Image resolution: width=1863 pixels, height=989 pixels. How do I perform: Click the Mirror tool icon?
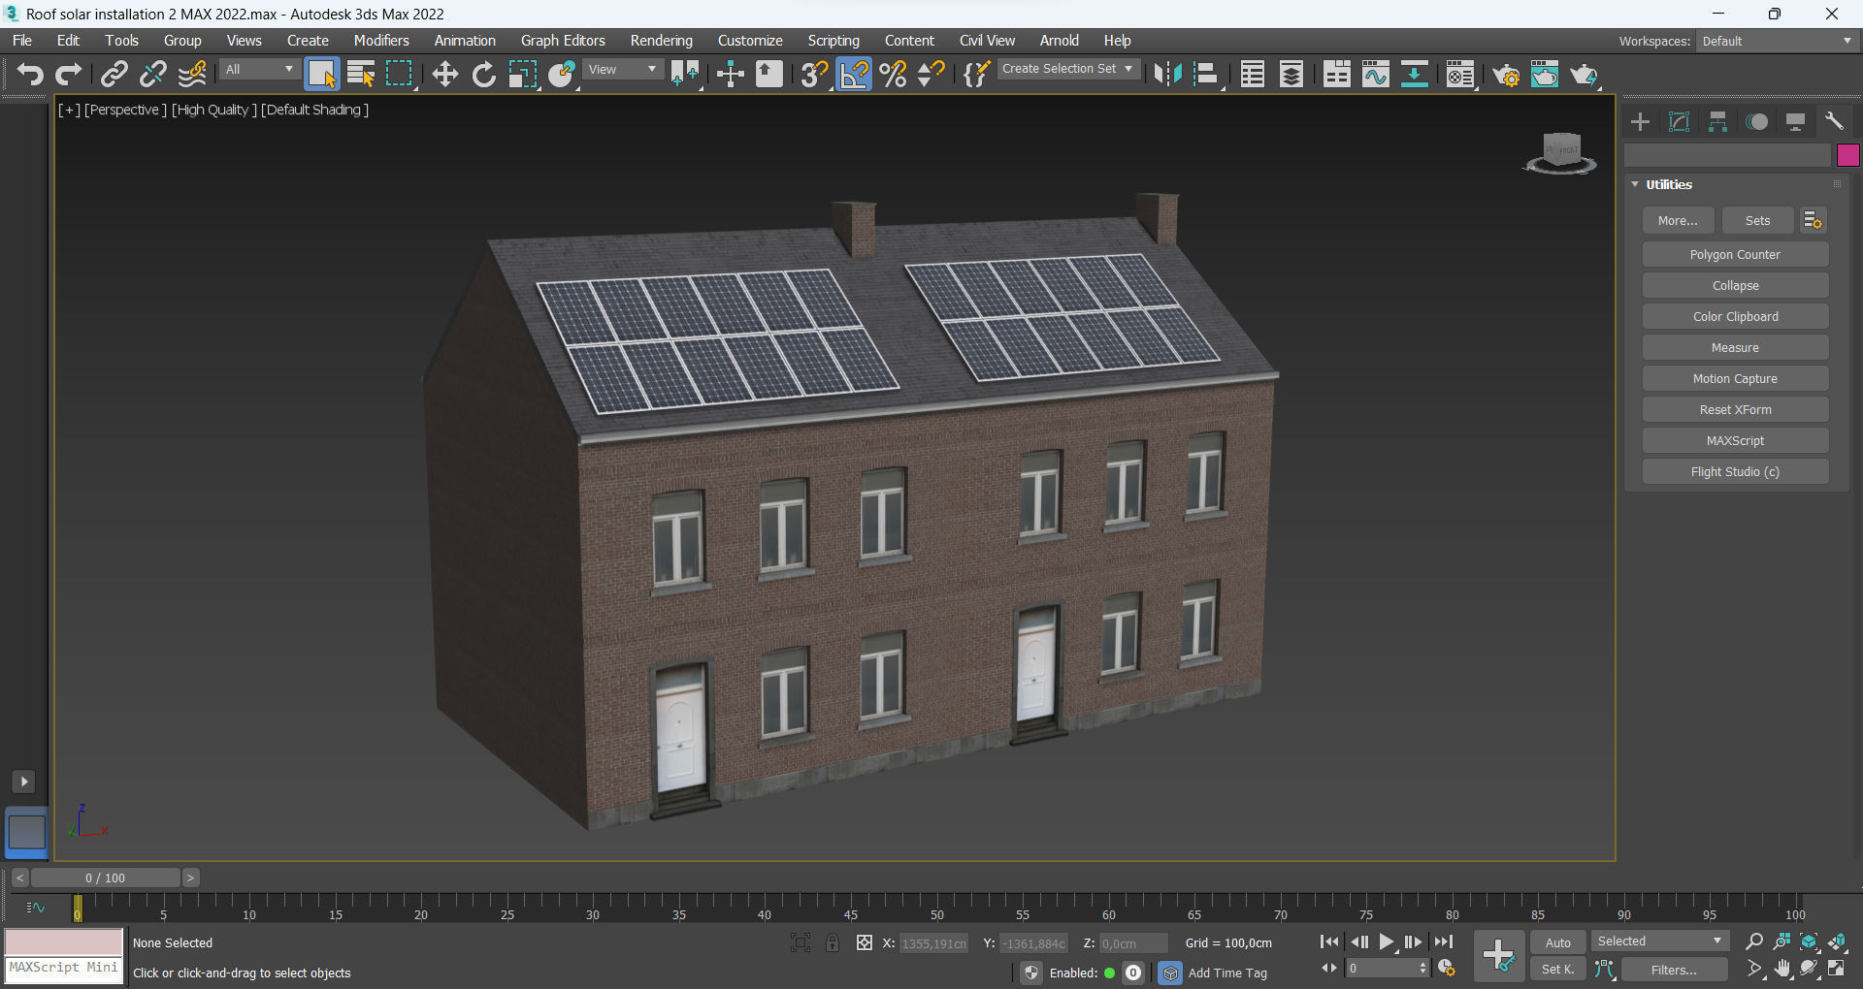pyautogui.click(x=1167, y=74)
